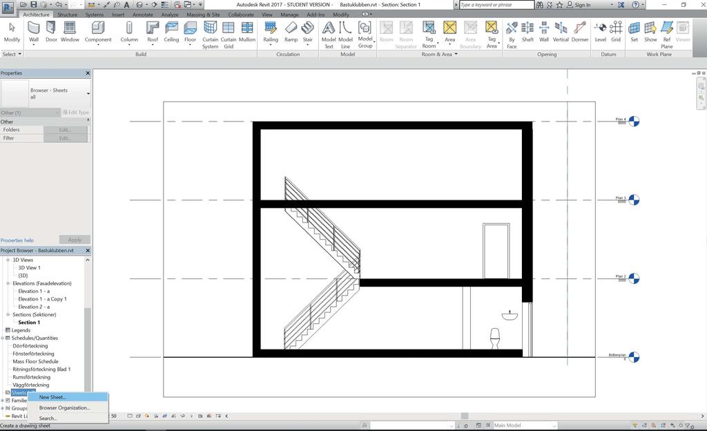
Task: Select the Area tool
Action: click(450, 32)
